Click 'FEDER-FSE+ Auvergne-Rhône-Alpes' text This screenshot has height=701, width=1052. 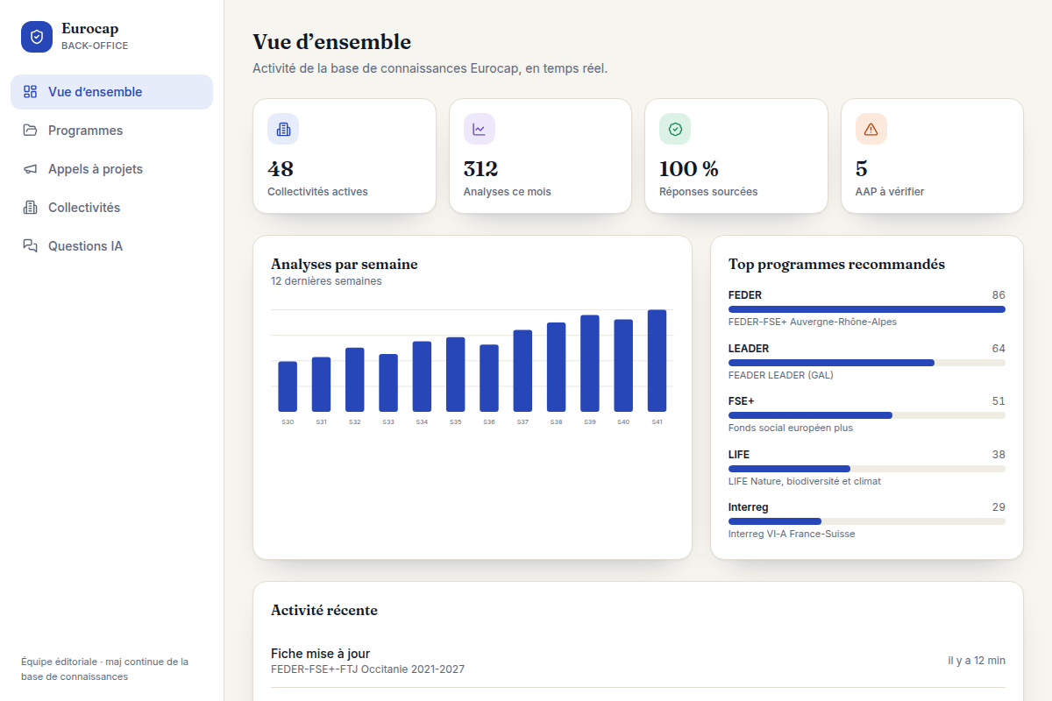point(813,322)
